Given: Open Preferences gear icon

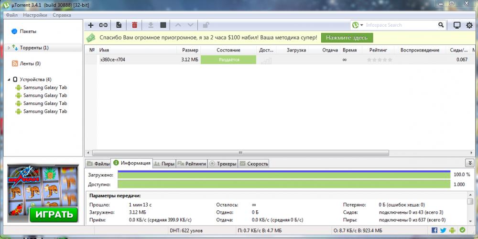Looking at the screenshot, I should 469,25.
